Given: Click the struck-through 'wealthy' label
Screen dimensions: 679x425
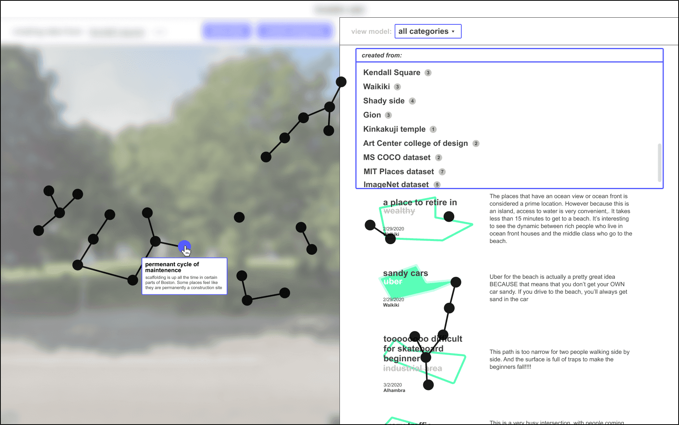Looking at the screenshot, I should click(399, 211).
